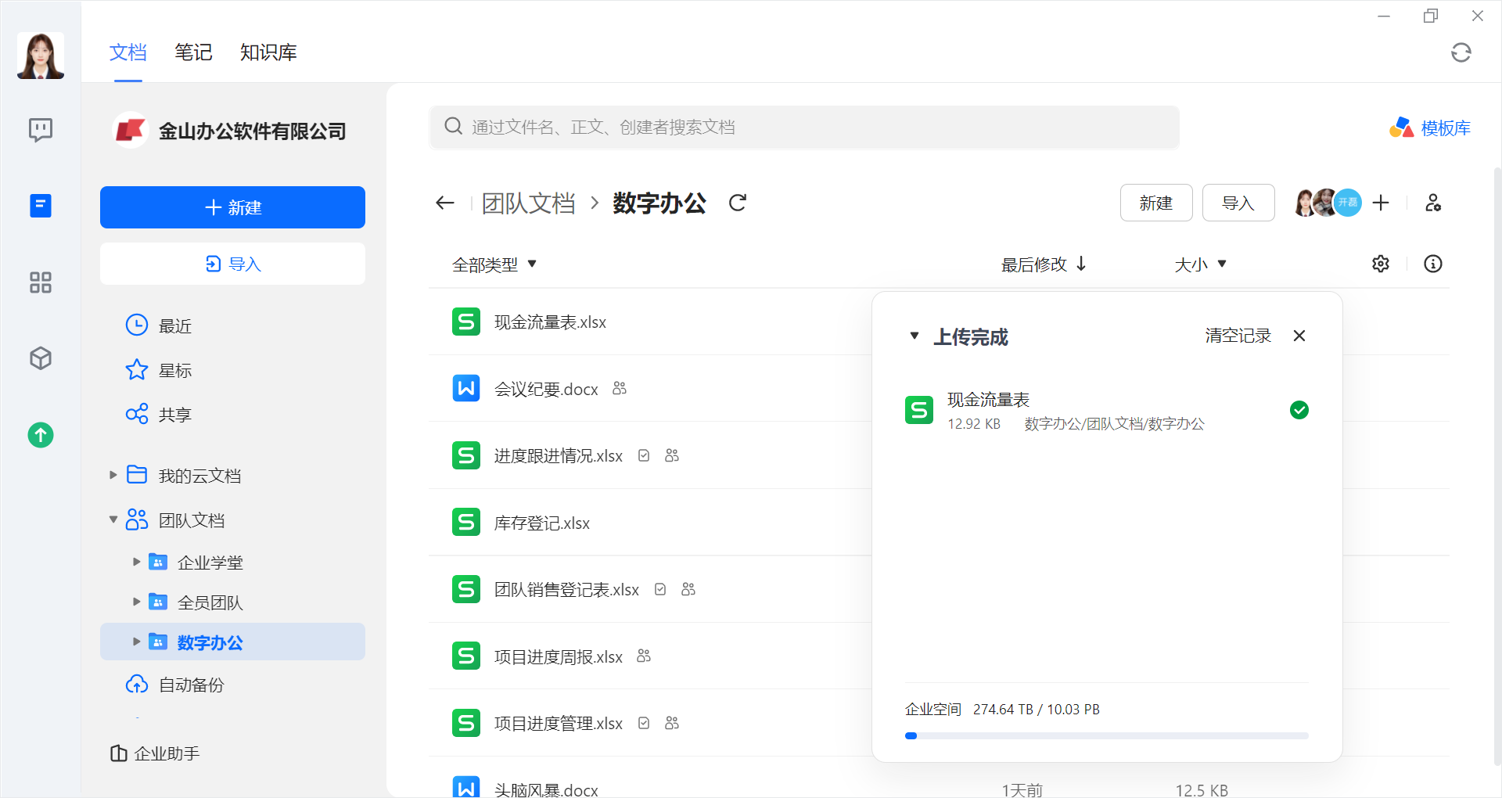Click the checkmark icon beside 进度跟进情况.xlsx
Viewport: 1502px width, 798px height.
(644, 455)
